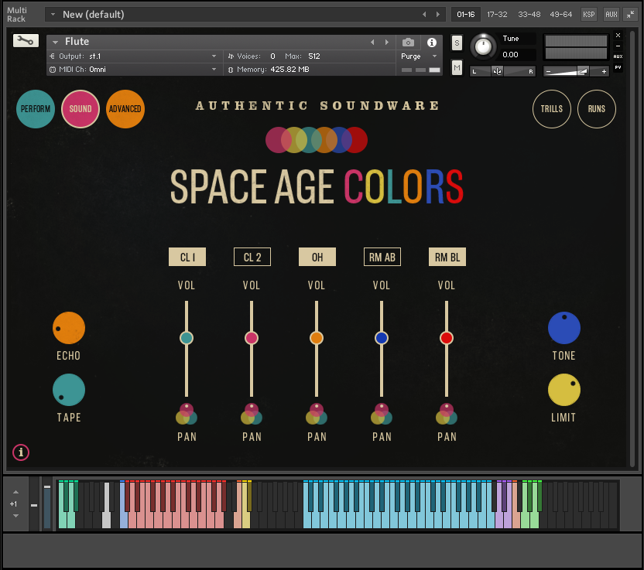Toggle the CL 2 microphone on
This screenshot has height=570, width=644.
point(252,257)
